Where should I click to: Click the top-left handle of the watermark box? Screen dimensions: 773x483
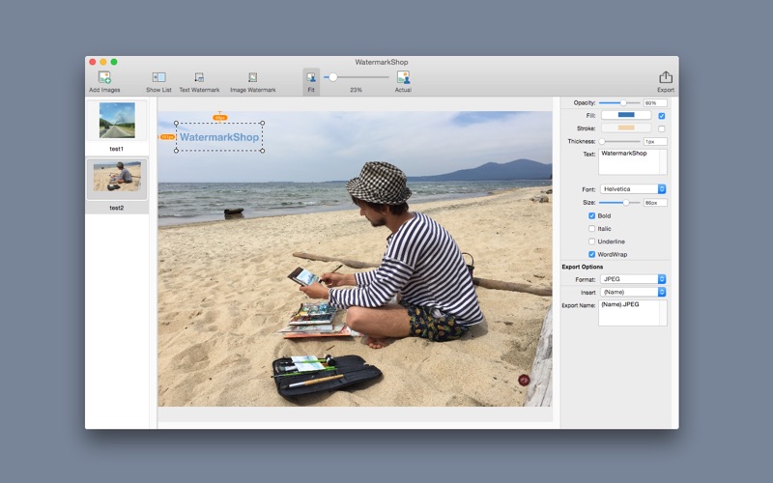(177, 124)
